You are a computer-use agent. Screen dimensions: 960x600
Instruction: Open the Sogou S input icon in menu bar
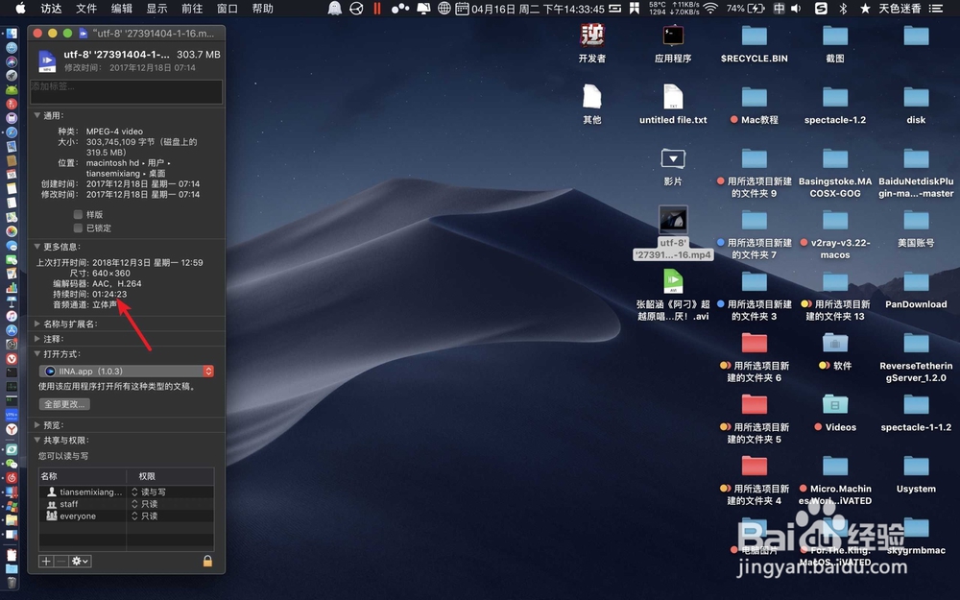tap(821, 8)
